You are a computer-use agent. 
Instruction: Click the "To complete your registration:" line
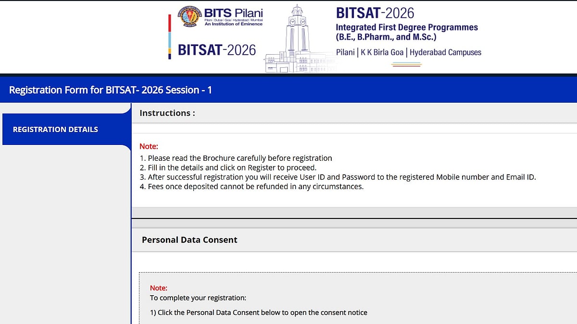click(x=198, y=298)
